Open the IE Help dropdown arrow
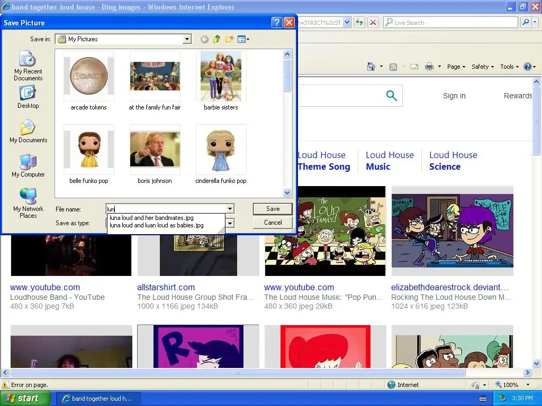The height and width of the screenshot is (406, 542). tap(535, 67)
